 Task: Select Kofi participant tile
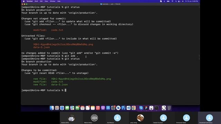click(x=117, y=118)
